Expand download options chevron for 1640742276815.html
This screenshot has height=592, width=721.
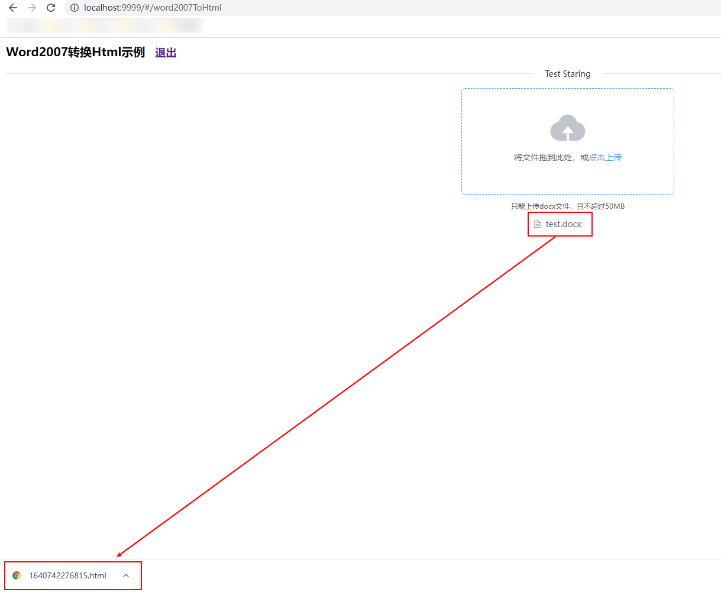(x=126, y=575)
